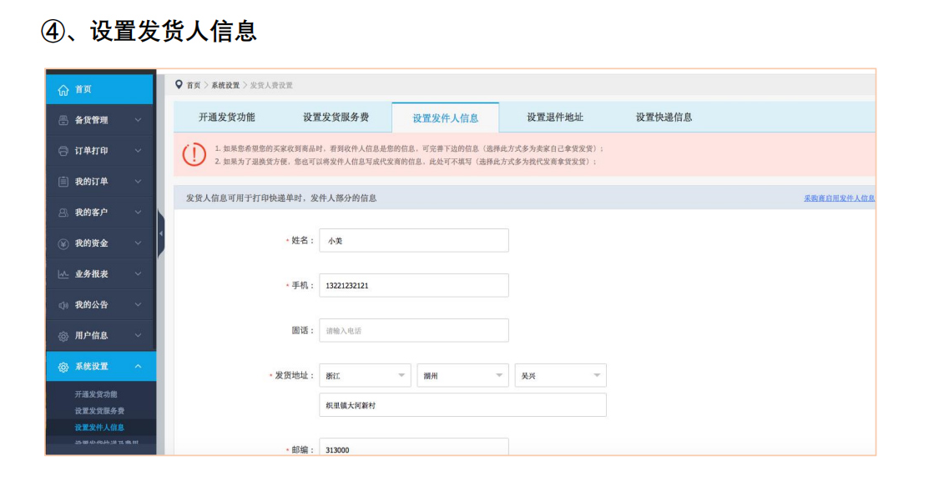Open 设置发货服务费 in sidebar submenu
The width and height of the screenshot is (944, 491).
99,411
